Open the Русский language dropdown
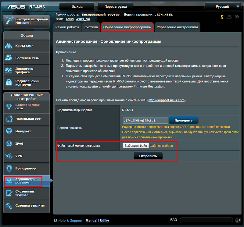 [x=223, y=6]
